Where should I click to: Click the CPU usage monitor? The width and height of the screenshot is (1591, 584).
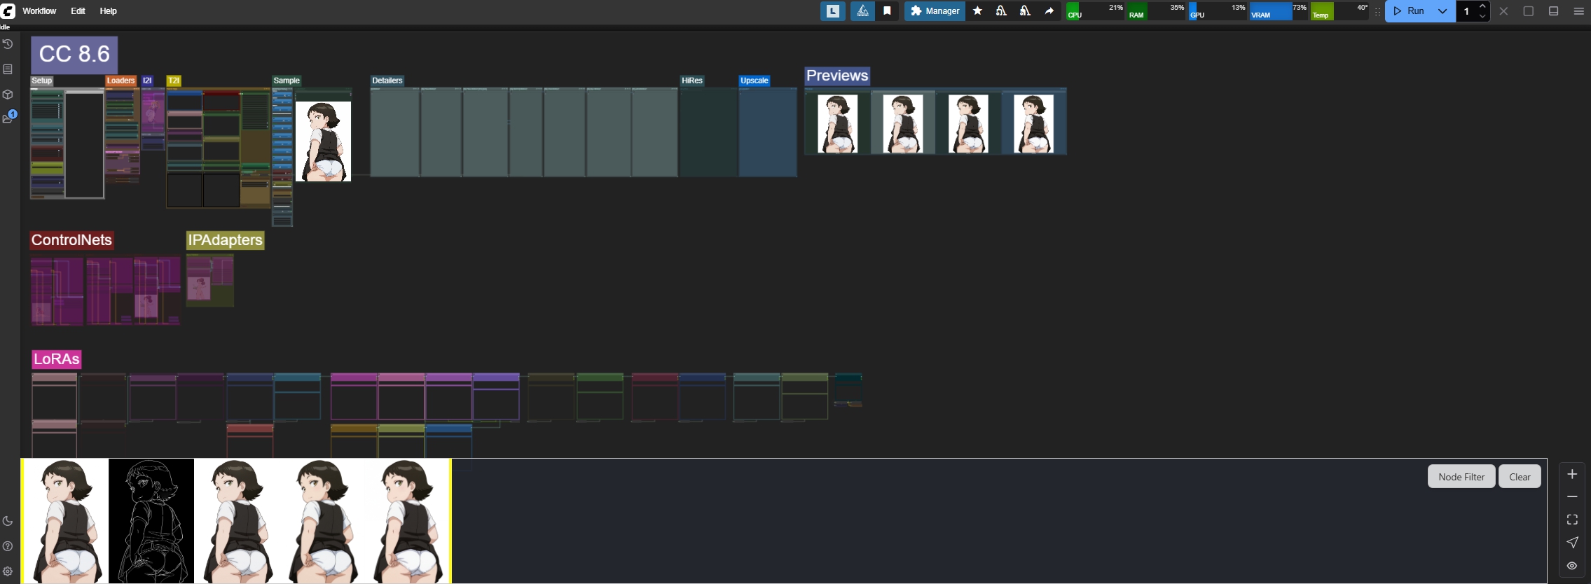coord(1095,11)
